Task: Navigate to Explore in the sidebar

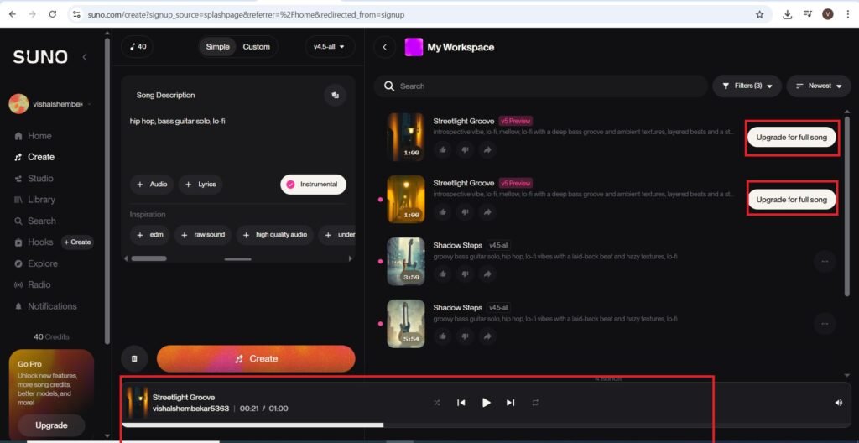Action: pyautogui.click(x=42, y=263)
